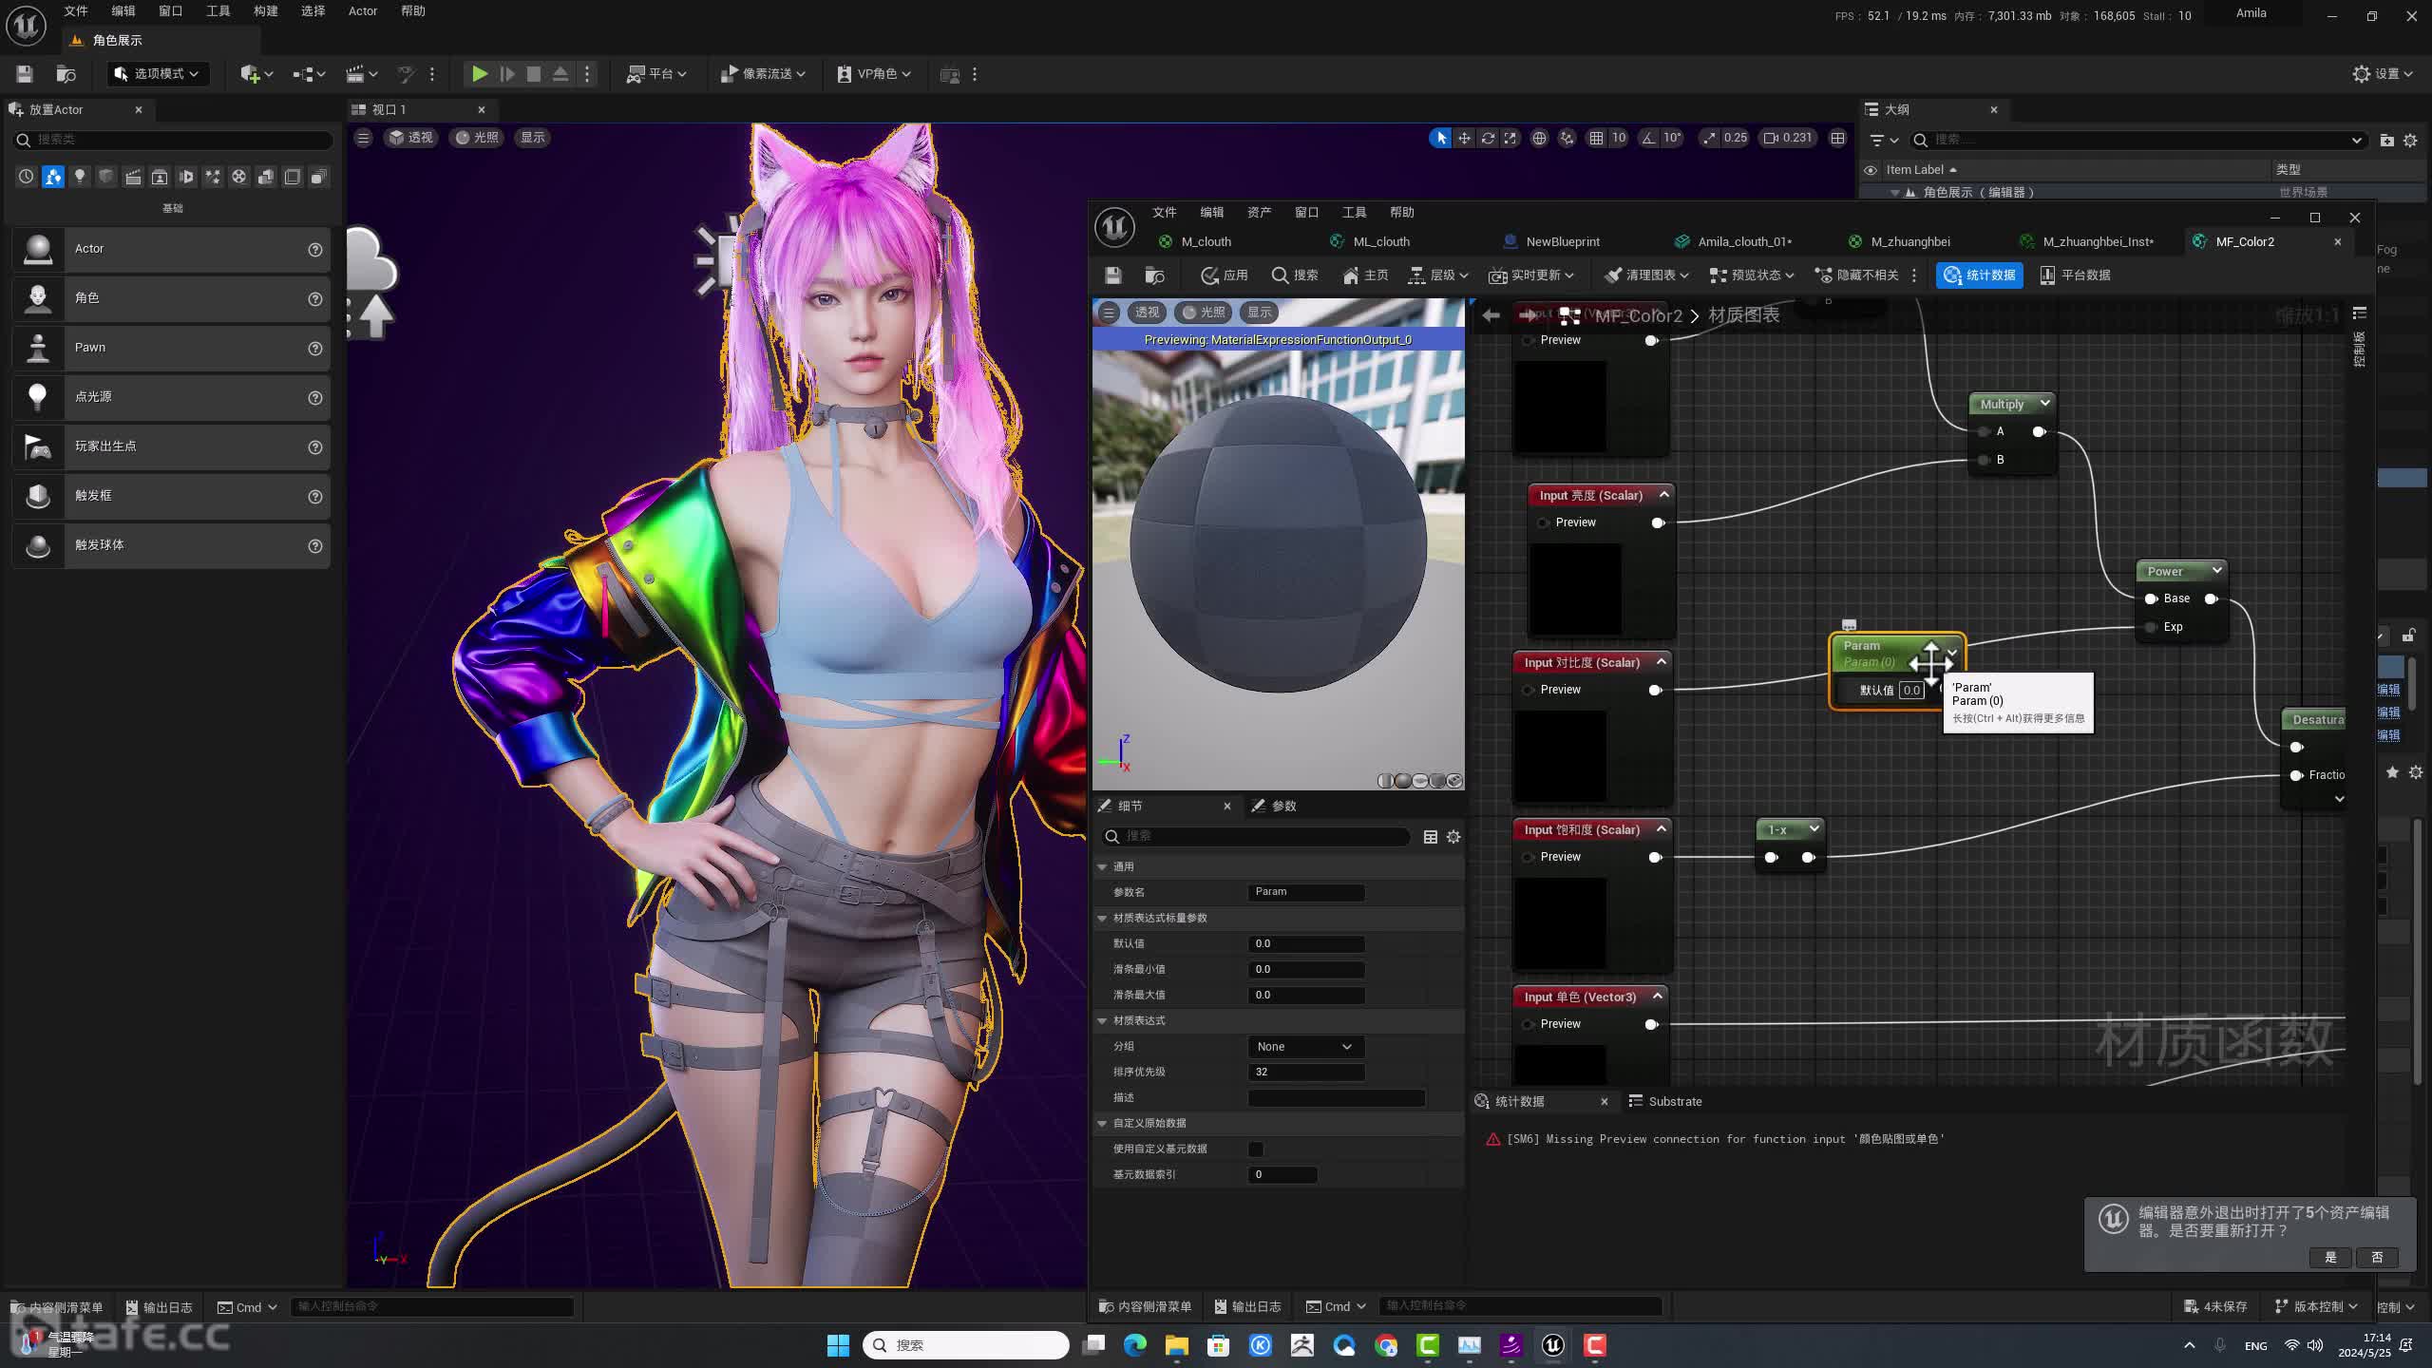The height and width of the screenshot is (1368, 2432).
Task: Click the recently placed clock icon
Action: point(26,177)
